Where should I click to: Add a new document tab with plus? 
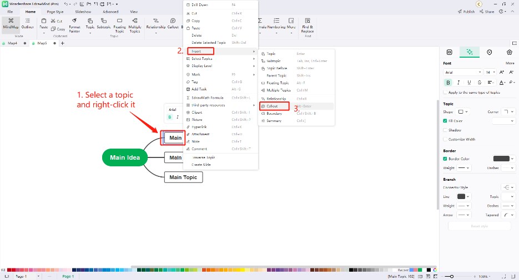tap(62, 43)
